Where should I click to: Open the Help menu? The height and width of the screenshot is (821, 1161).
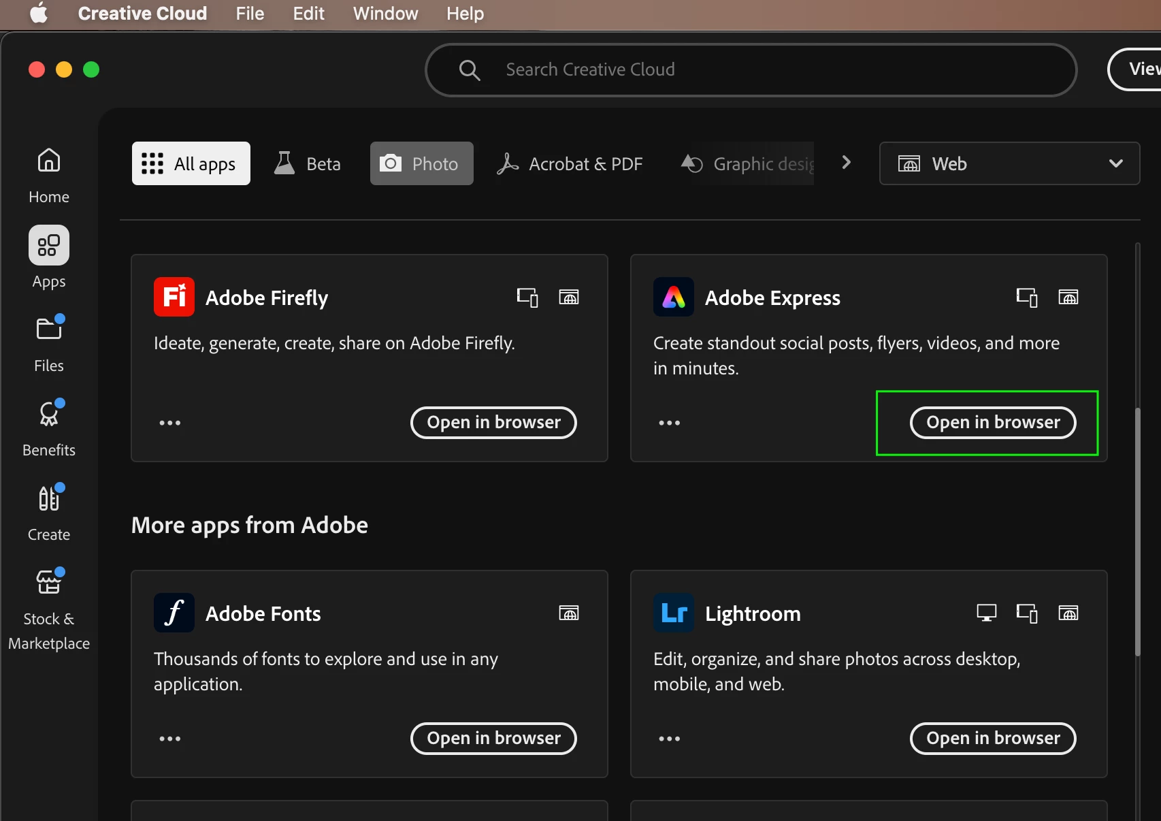[465, 13]
